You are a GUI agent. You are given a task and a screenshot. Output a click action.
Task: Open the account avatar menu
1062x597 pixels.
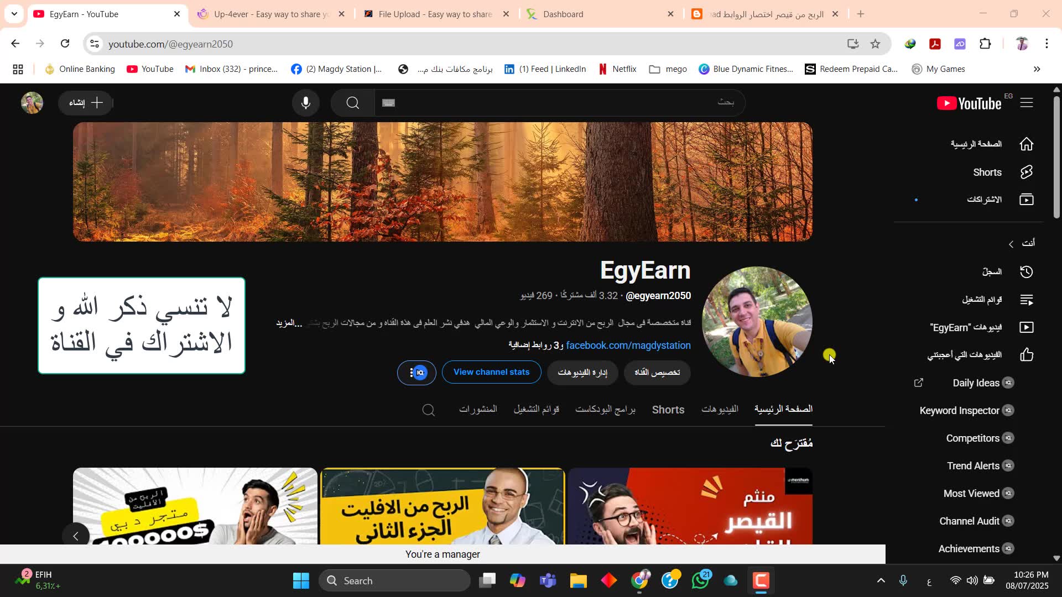[32, 103]
